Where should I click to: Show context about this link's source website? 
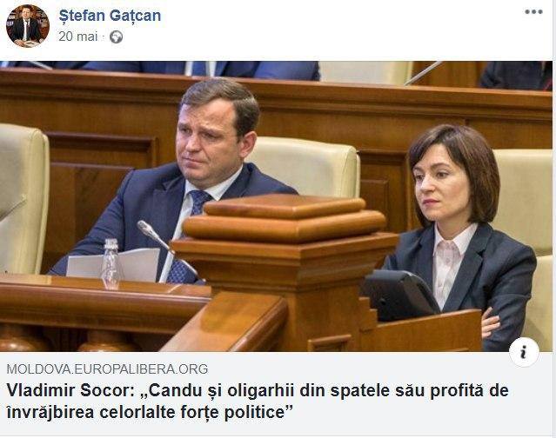[x=524, y=352]
